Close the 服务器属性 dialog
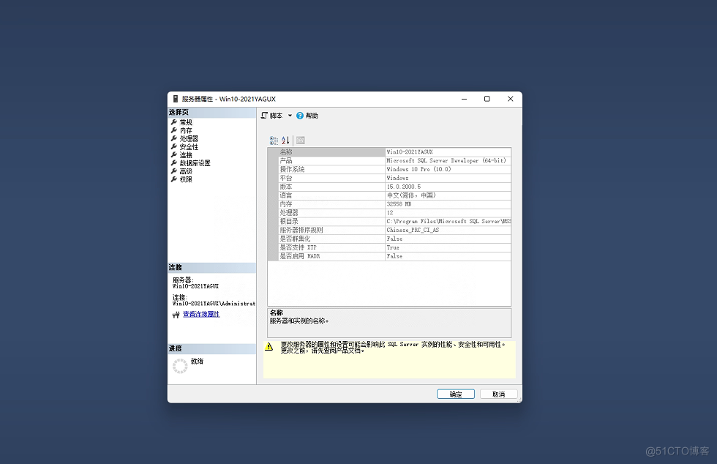Screen dimensions: 717x464 coord(511,99)
